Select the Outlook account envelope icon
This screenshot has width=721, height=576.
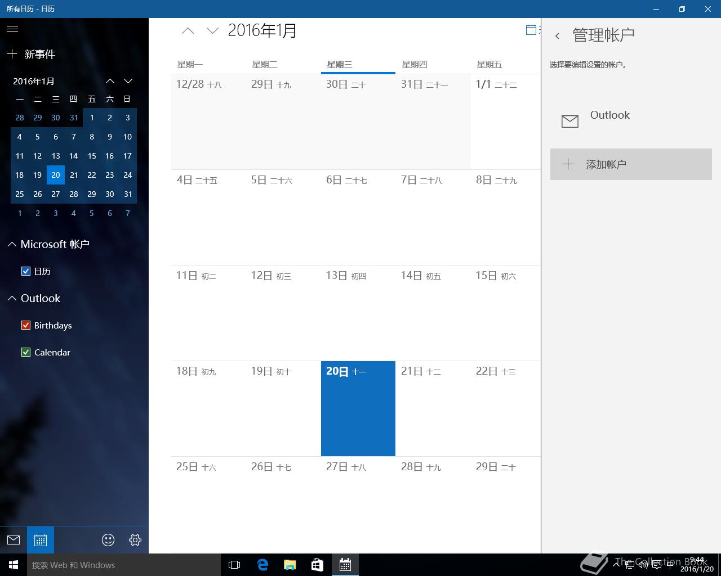pos(570,121)
